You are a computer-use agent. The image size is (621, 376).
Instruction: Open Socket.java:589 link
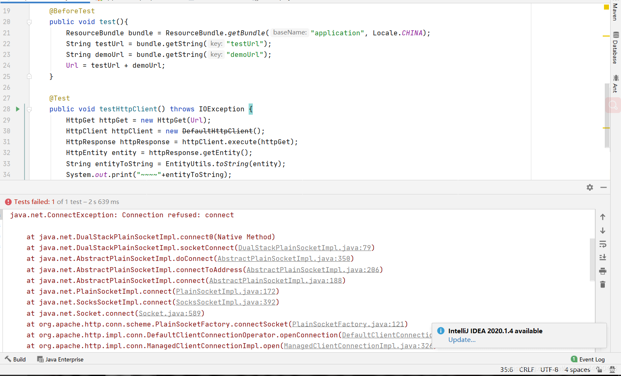(170, 314)
